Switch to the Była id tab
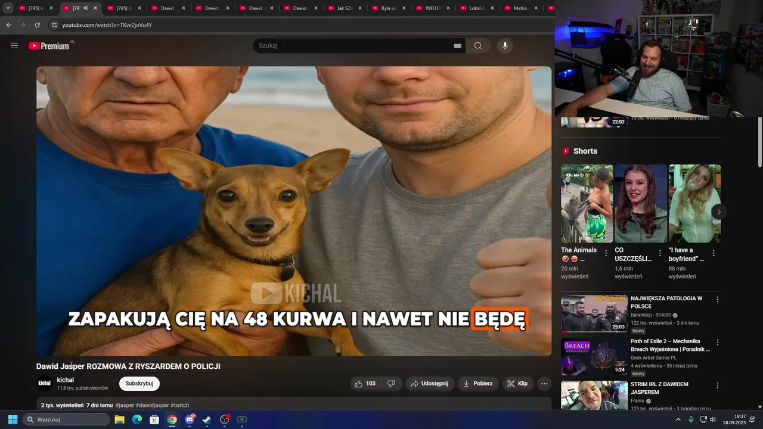Viewport: 763px width, 429px height. [x=389, y=8]
